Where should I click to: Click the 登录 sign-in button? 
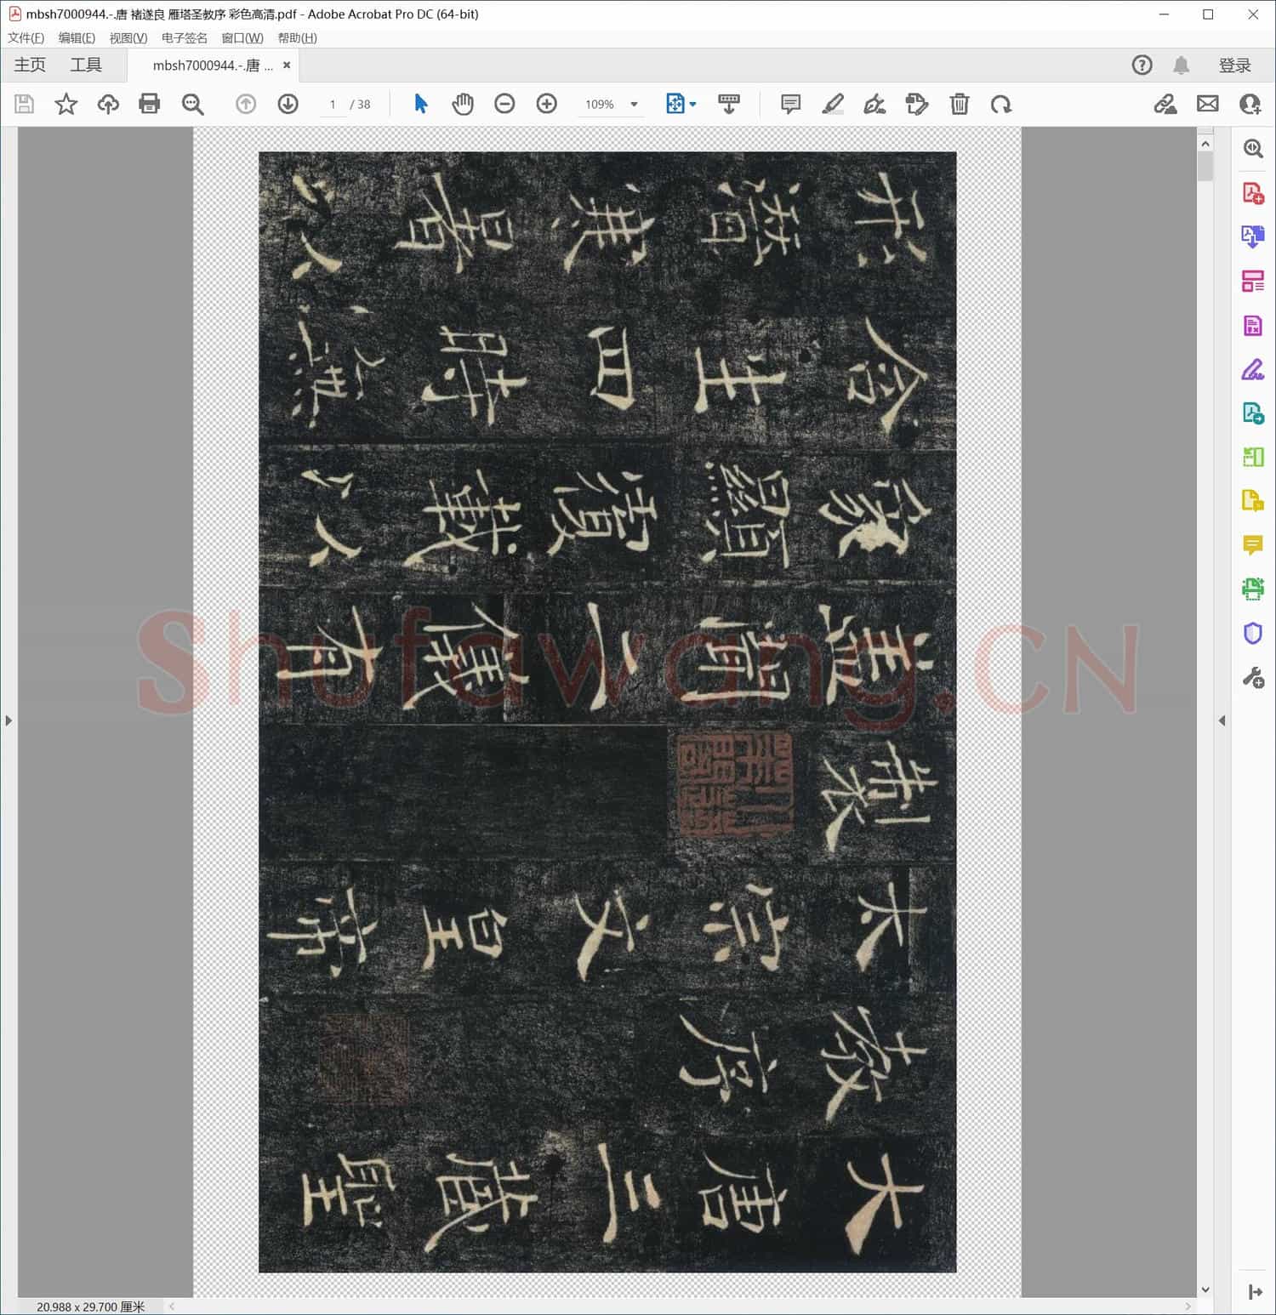1234,65
